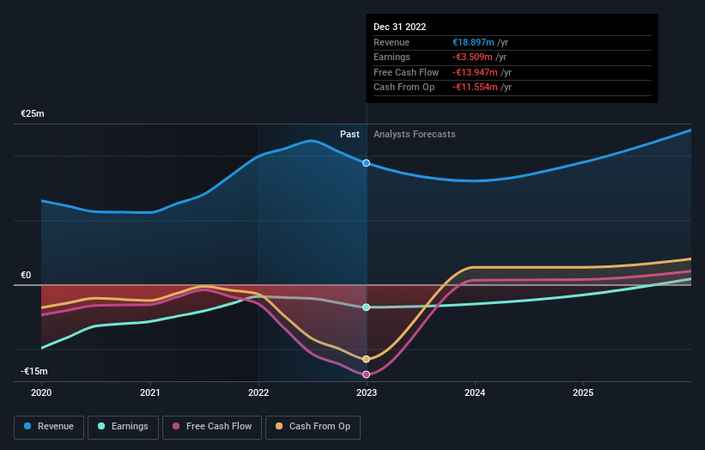Toggle the Cash From Op legend button

[x=313, y=427]
